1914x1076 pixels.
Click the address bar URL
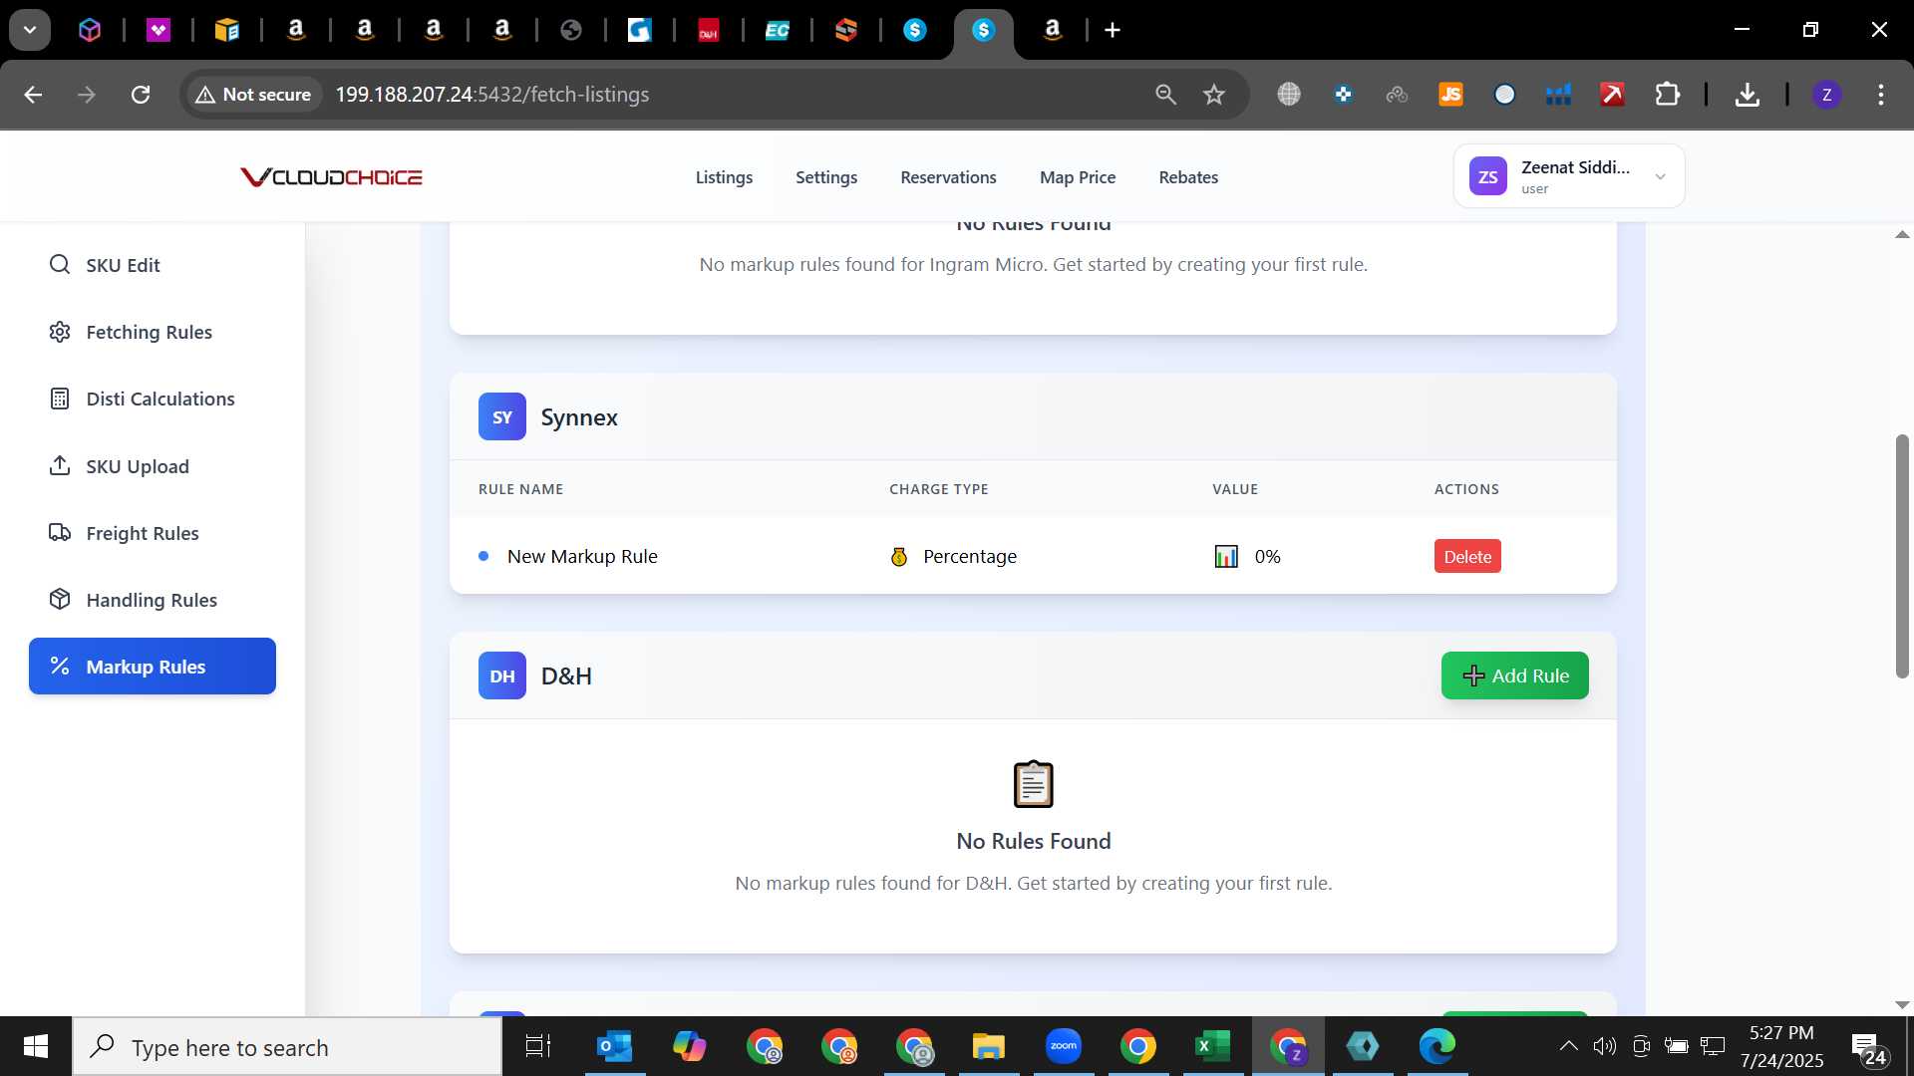pyautogui.click(x=492, y=95)
